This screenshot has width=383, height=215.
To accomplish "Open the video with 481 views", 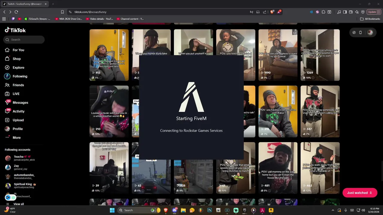I will pos(278,168).
